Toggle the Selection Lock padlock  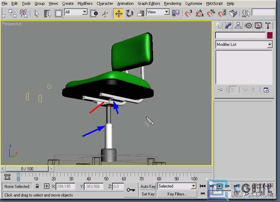[37, 186]
